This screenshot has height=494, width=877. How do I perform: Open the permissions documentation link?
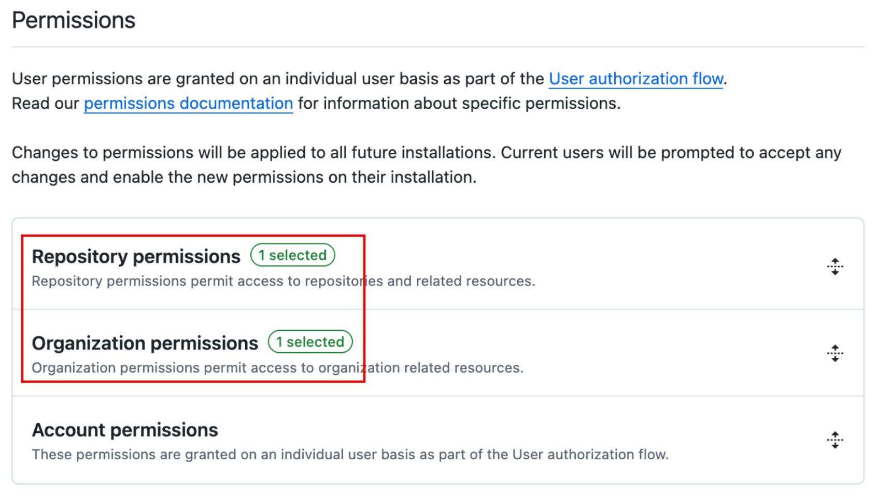point(188,104)
